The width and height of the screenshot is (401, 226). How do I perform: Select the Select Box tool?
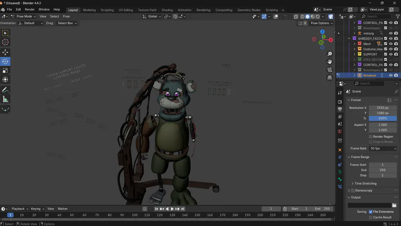point(5,33)
